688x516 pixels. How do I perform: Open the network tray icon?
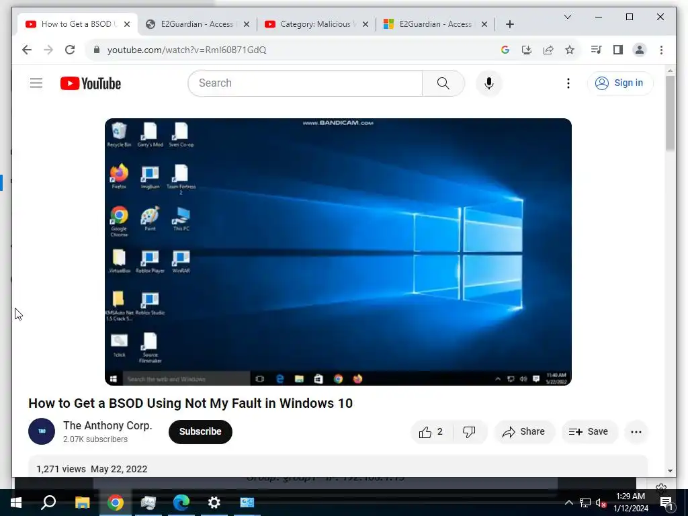click(585, 503)
